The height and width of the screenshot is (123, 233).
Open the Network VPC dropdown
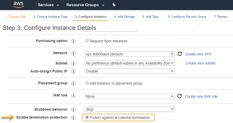click(x=129, y=54)
